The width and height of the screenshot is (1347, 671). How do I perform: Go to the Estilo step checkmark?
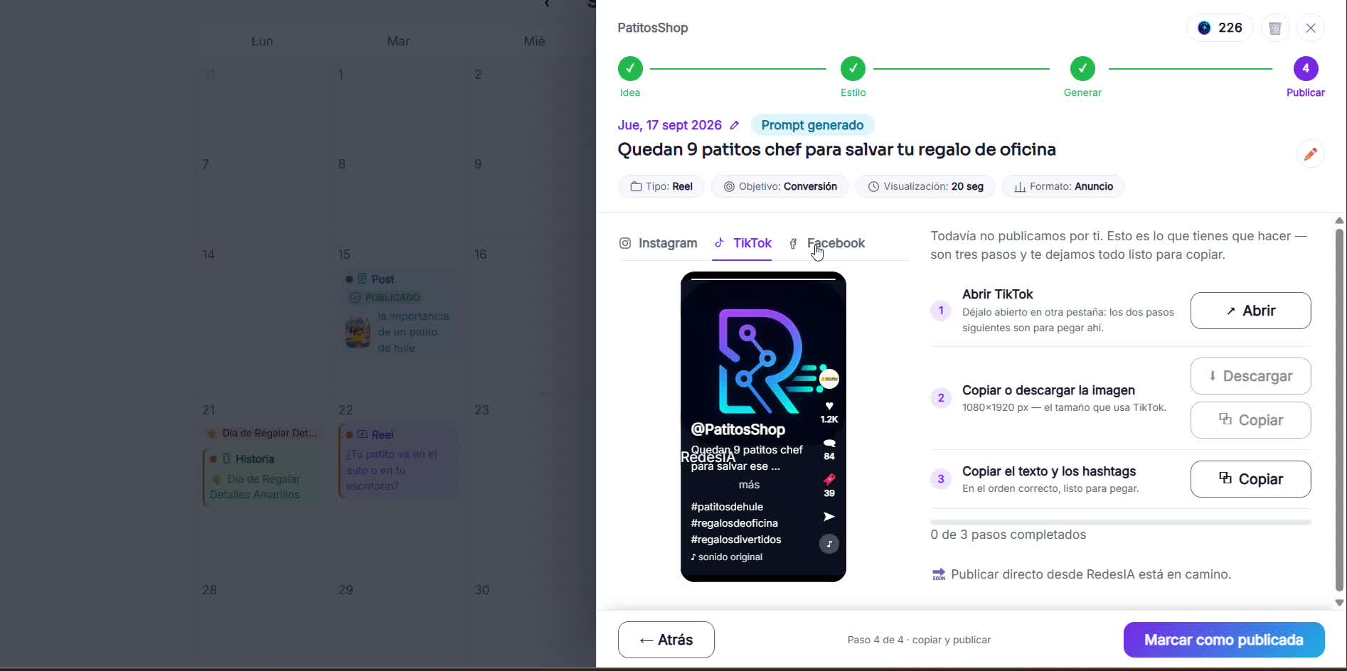(x=853, y=69)
